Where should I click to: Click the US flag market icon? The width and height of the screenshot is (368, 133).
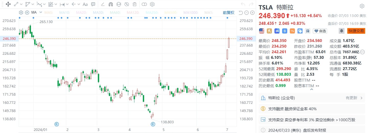[261, 31]
